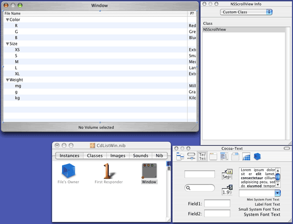Select the Window instance icon

149,171
